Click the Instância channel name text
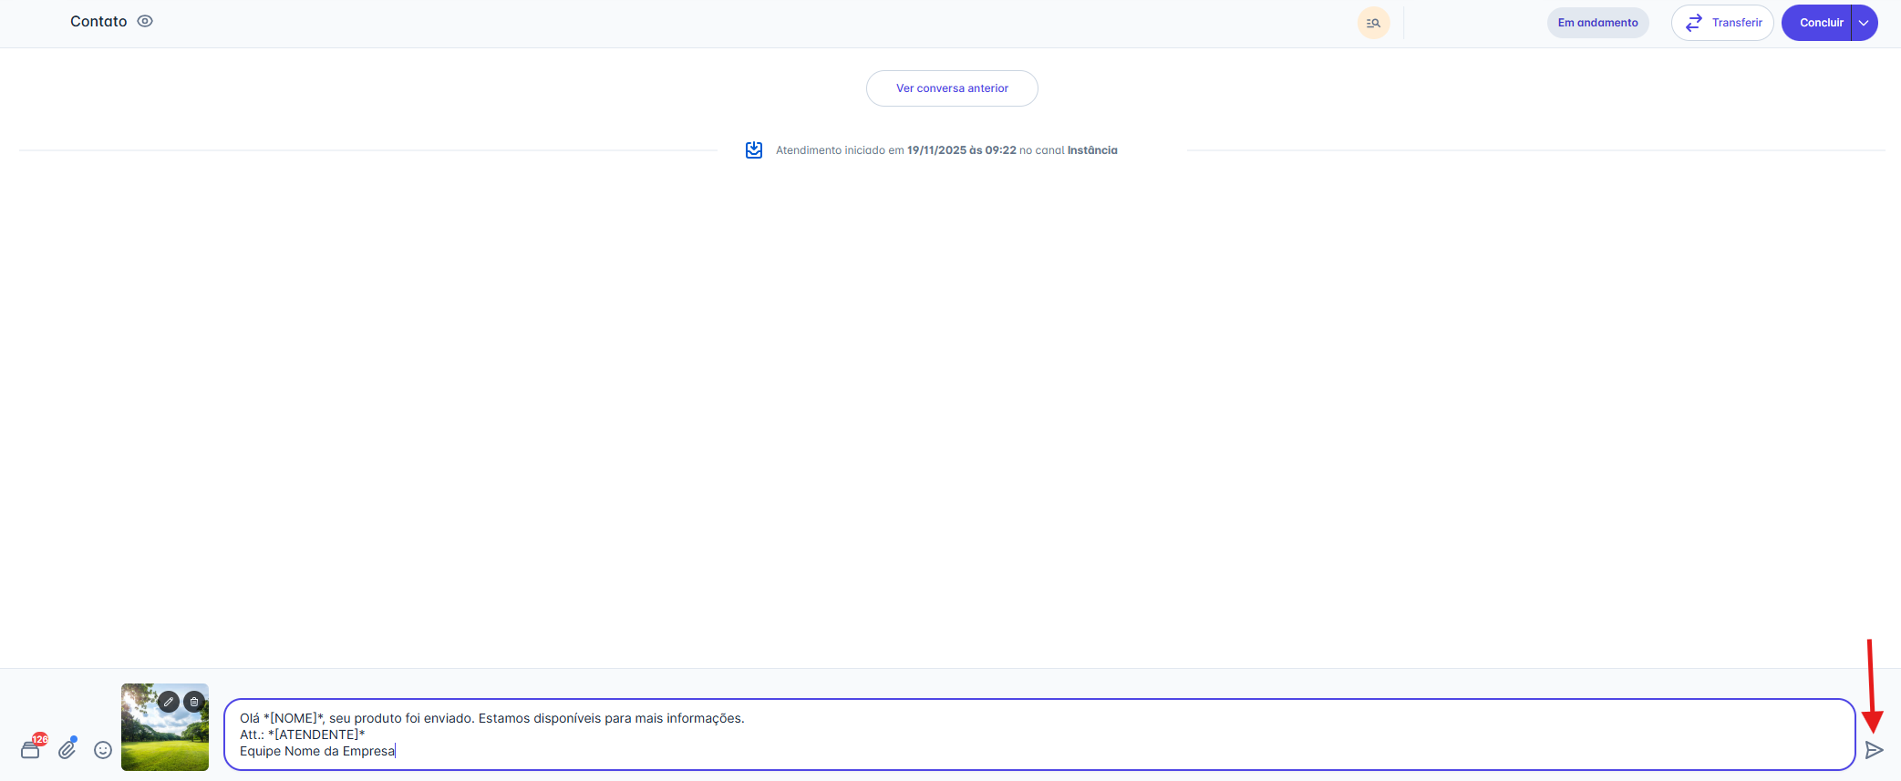1901x781 pixels. (1092, 150)
